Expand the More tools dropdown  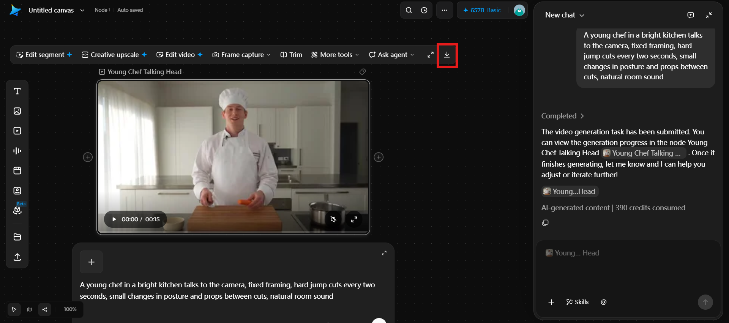click(x=335, y=55)
